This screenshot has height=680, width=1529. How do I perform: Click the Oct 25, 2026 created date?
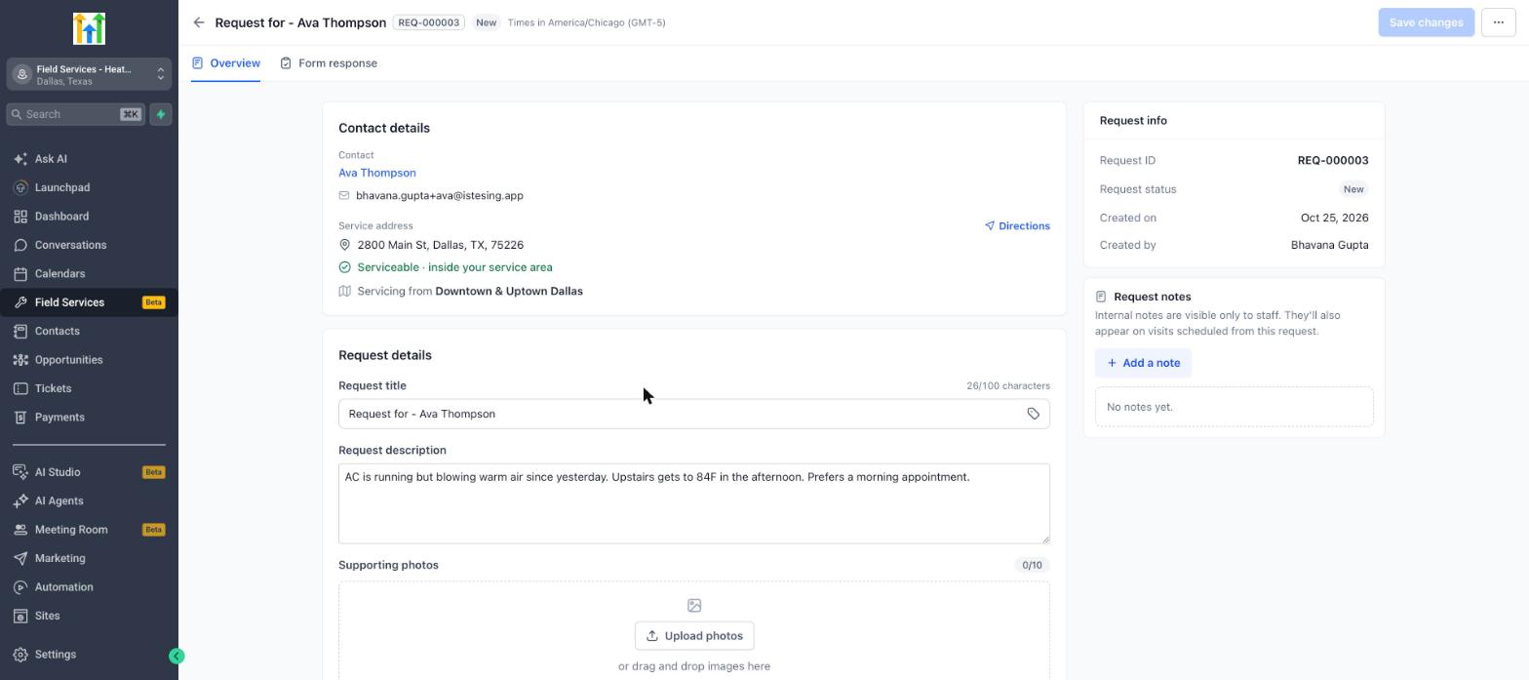tap(1334, 218)
